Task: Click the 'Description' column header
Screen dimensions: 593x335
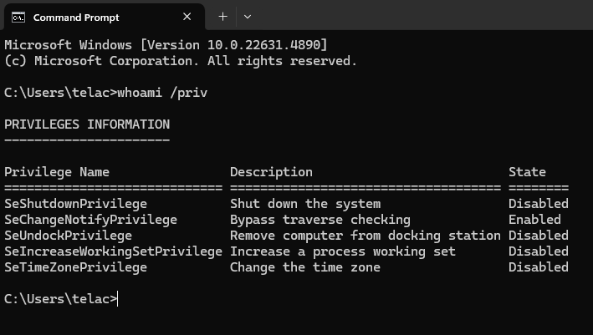Action: (x=271, y=172)
